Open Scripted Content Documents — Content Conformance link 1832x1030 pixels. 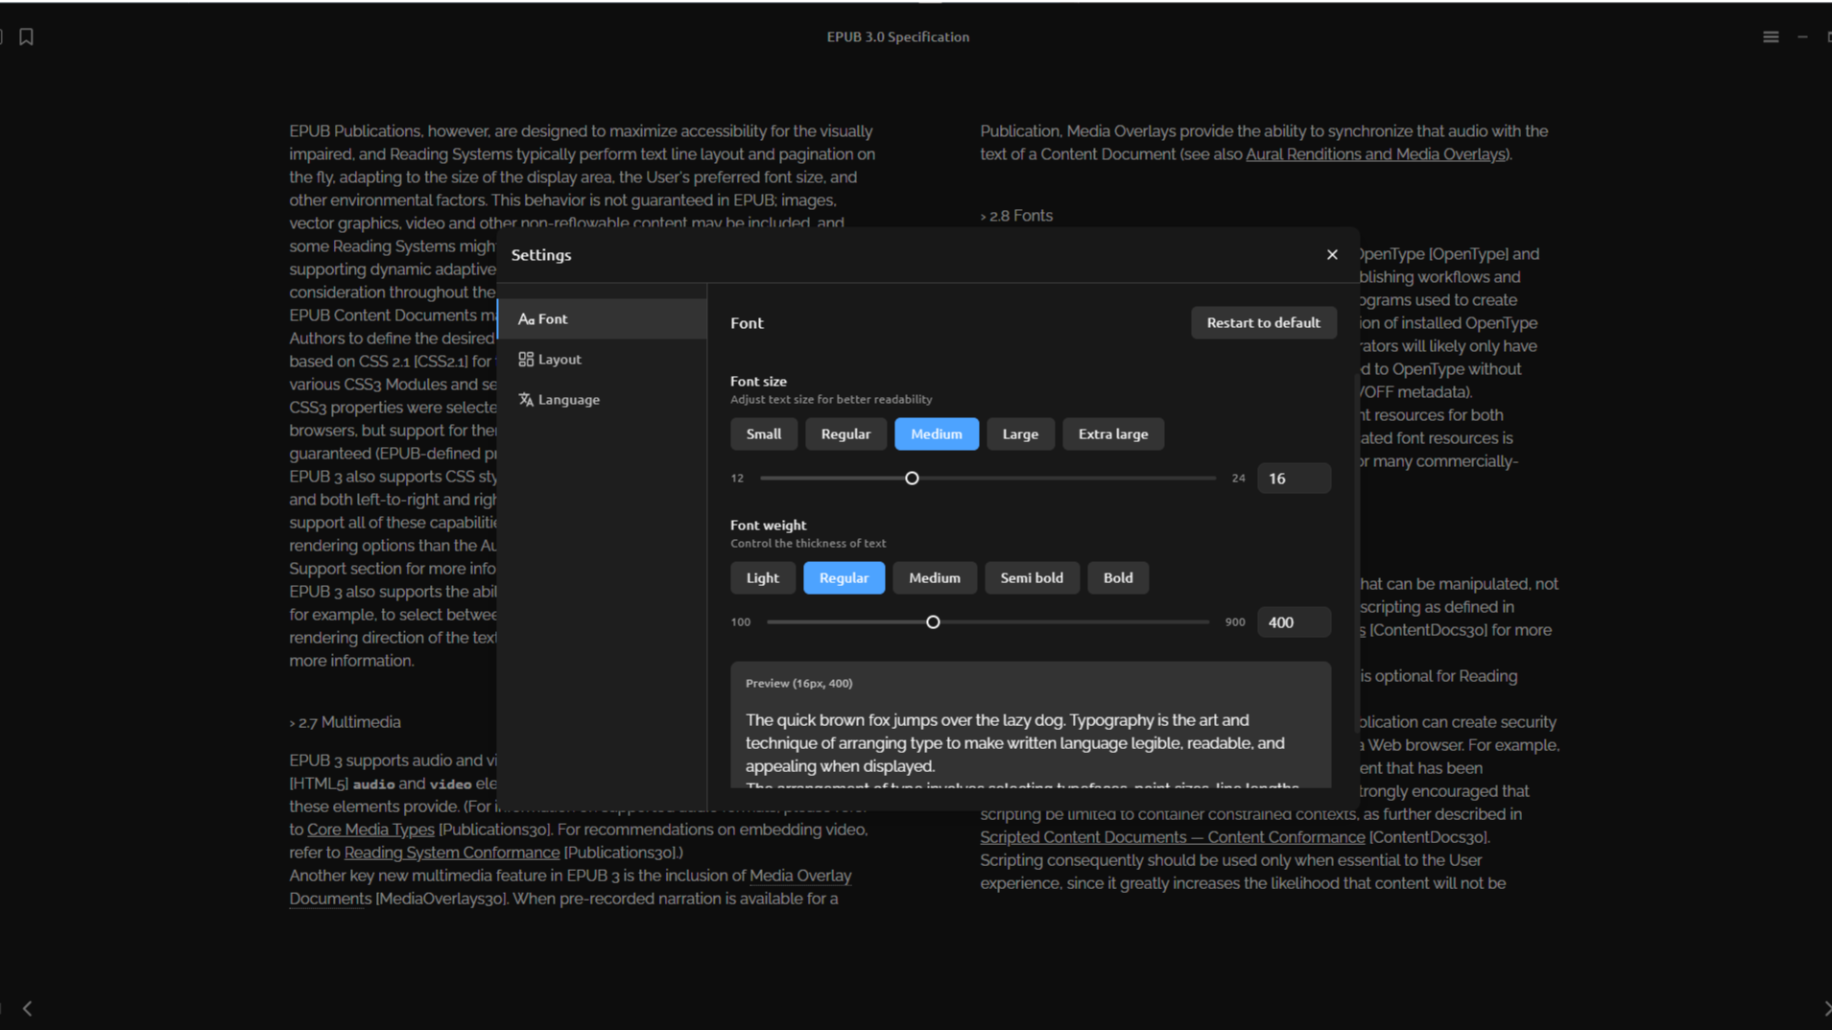pyautogui.click(x=1172, y=836)
